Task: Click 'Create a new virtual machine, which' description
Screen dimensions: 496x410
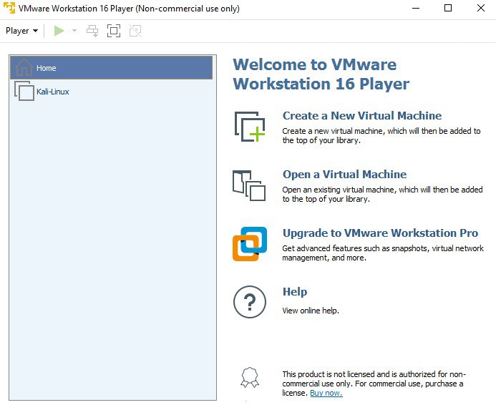Action: click(x=381, y=135)
